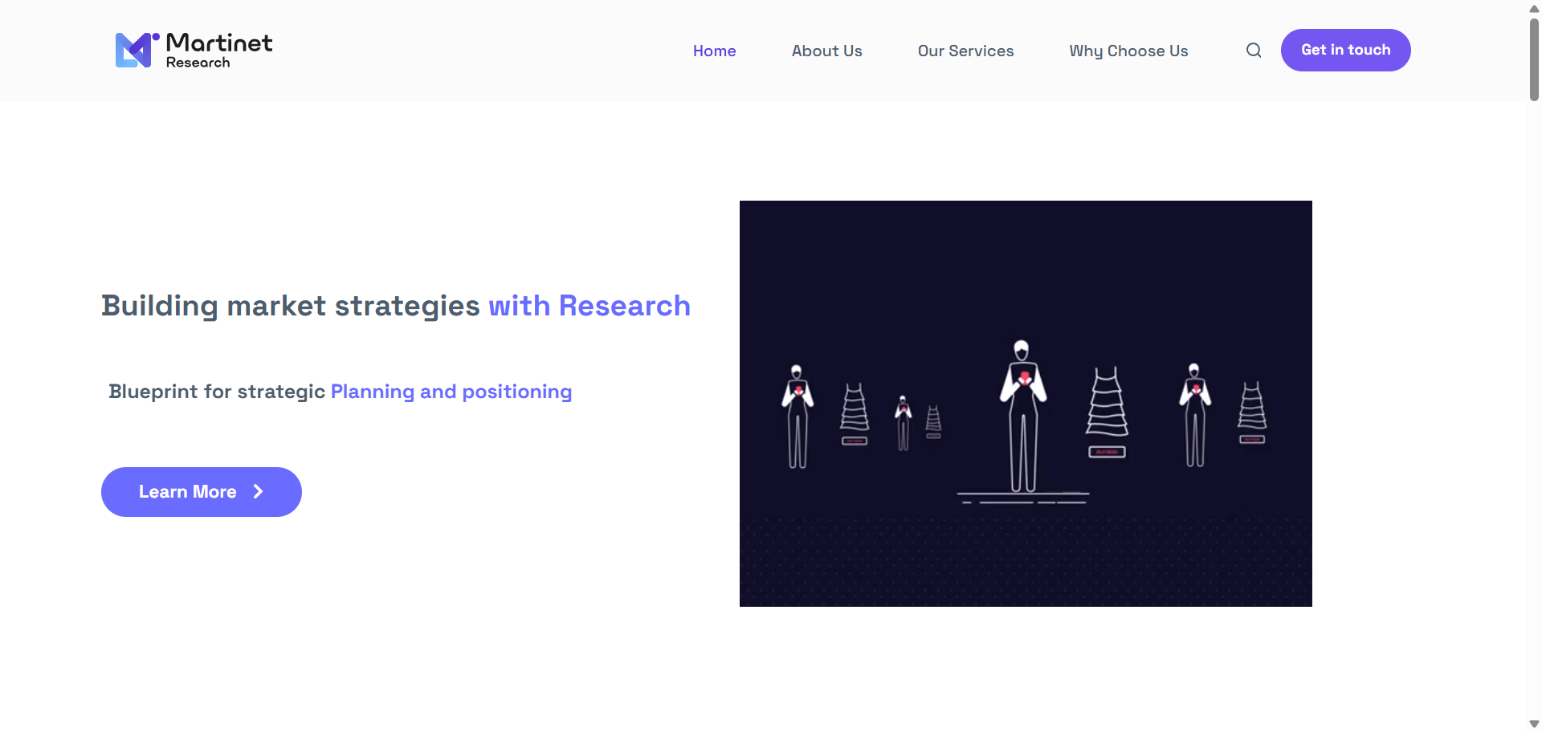This screenshot has width=1542, height=732.
Task: Open the About Us page
Action: (x=826, y=51)
